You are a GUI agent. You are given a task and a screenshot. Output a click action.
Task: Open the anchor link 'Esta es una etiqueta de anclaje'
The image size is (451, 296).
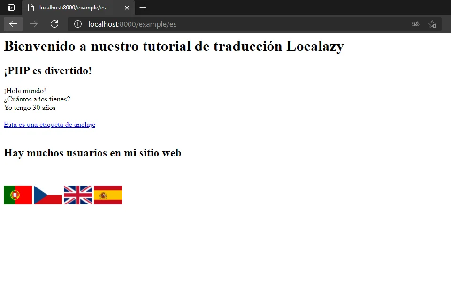tap(49, 125)
